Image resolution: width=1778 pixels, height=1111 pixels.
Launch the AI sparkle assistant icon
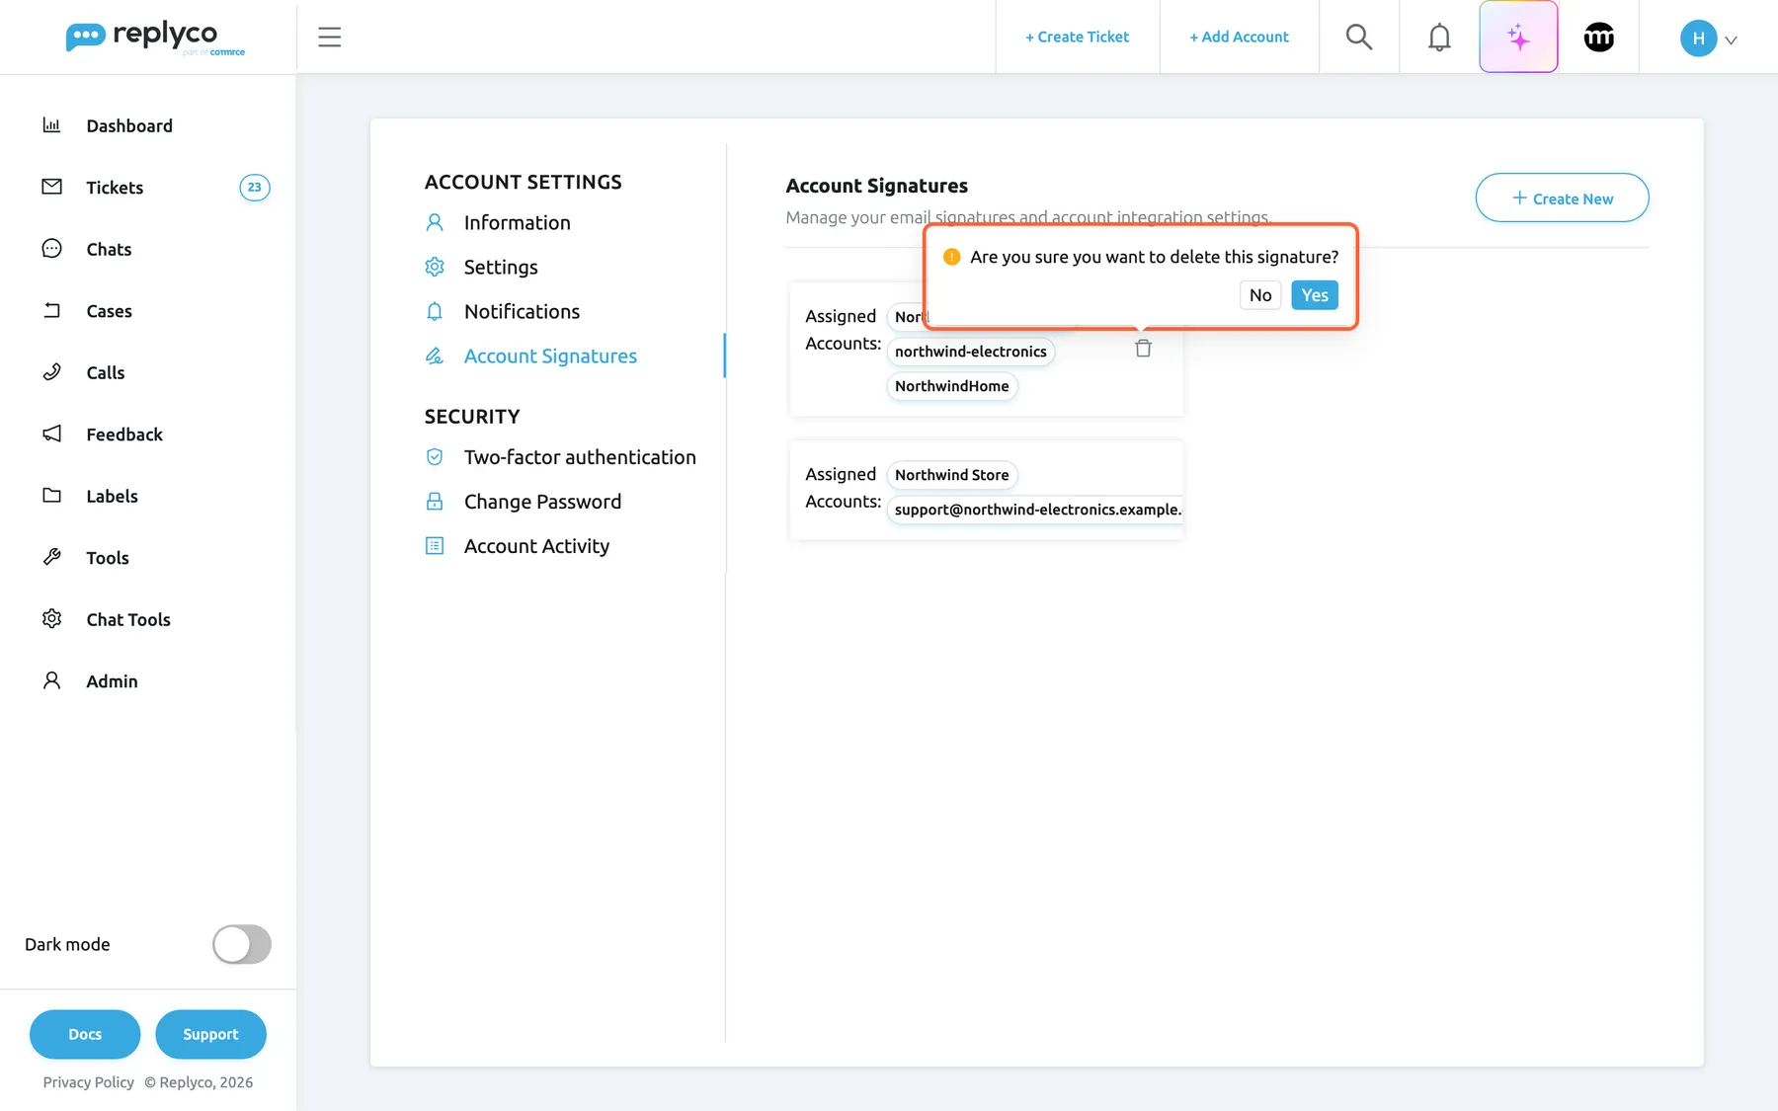(1518, 38)
